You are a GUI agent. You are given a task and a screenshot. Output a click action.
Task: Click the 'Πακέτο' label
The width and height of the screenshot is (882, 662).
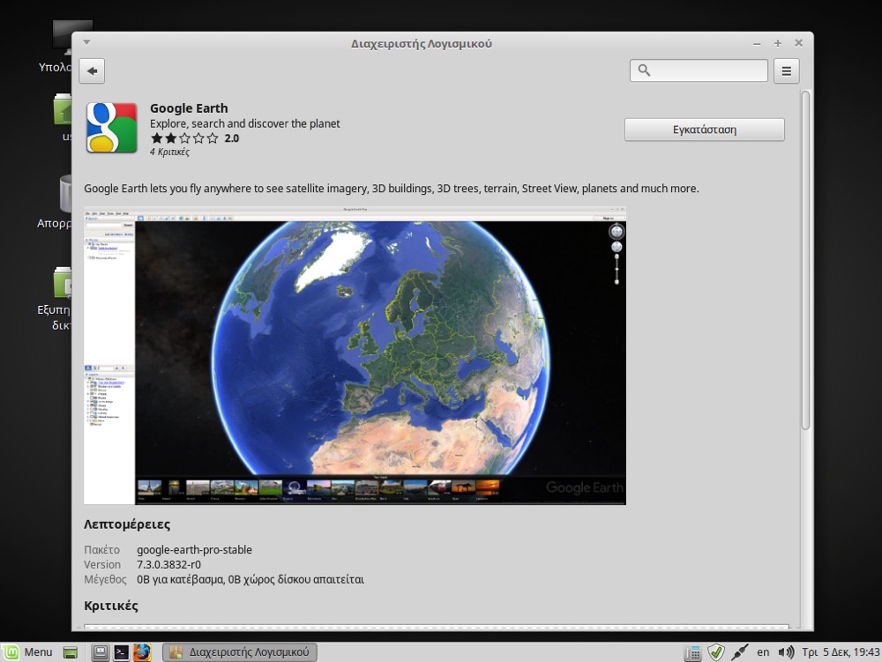101,549
